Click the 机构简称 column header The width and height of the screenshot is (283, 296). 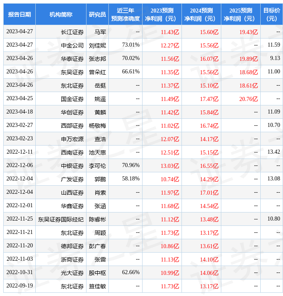coord(60,14)
